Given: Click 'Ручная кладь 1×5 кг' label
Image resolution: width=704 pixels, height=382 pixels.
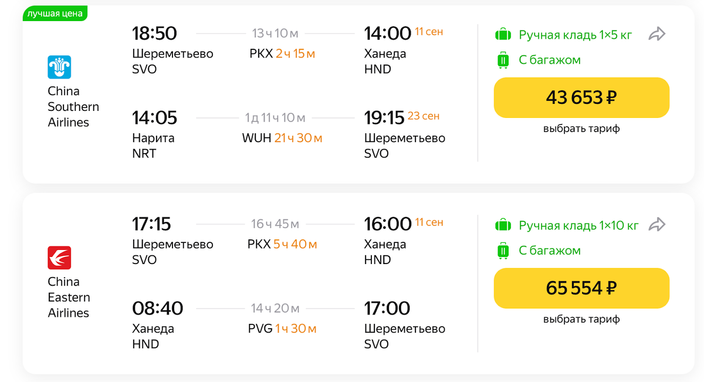Looking at the screenshot, I should click(576, 35).
